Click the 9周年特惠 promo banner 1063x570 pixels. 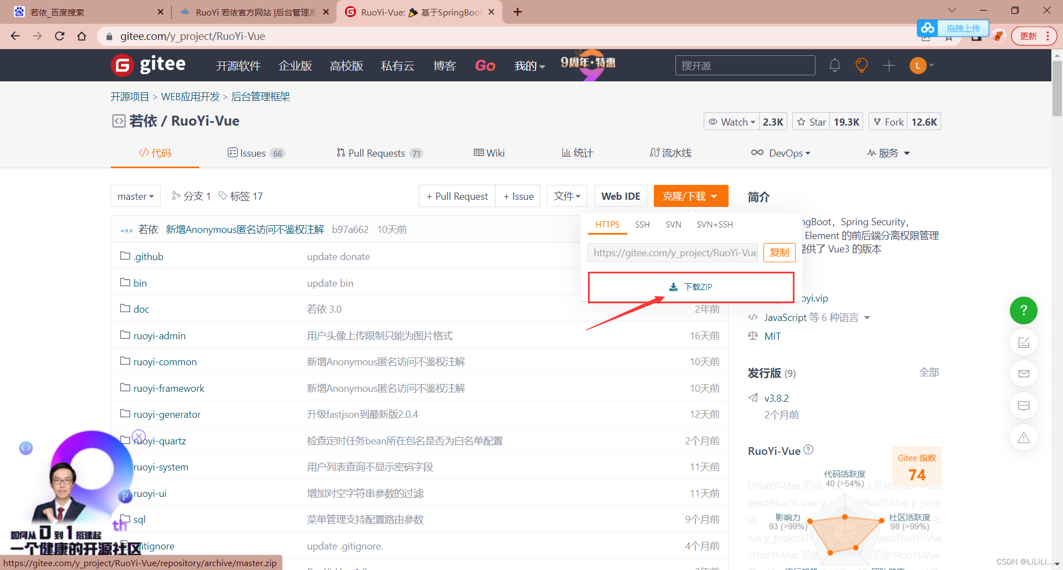point(588,65)
